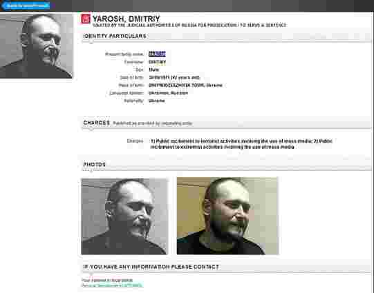The image size is (374, 293).
Task: Click the 'If you have any information' header
Action: coord(151,267)
